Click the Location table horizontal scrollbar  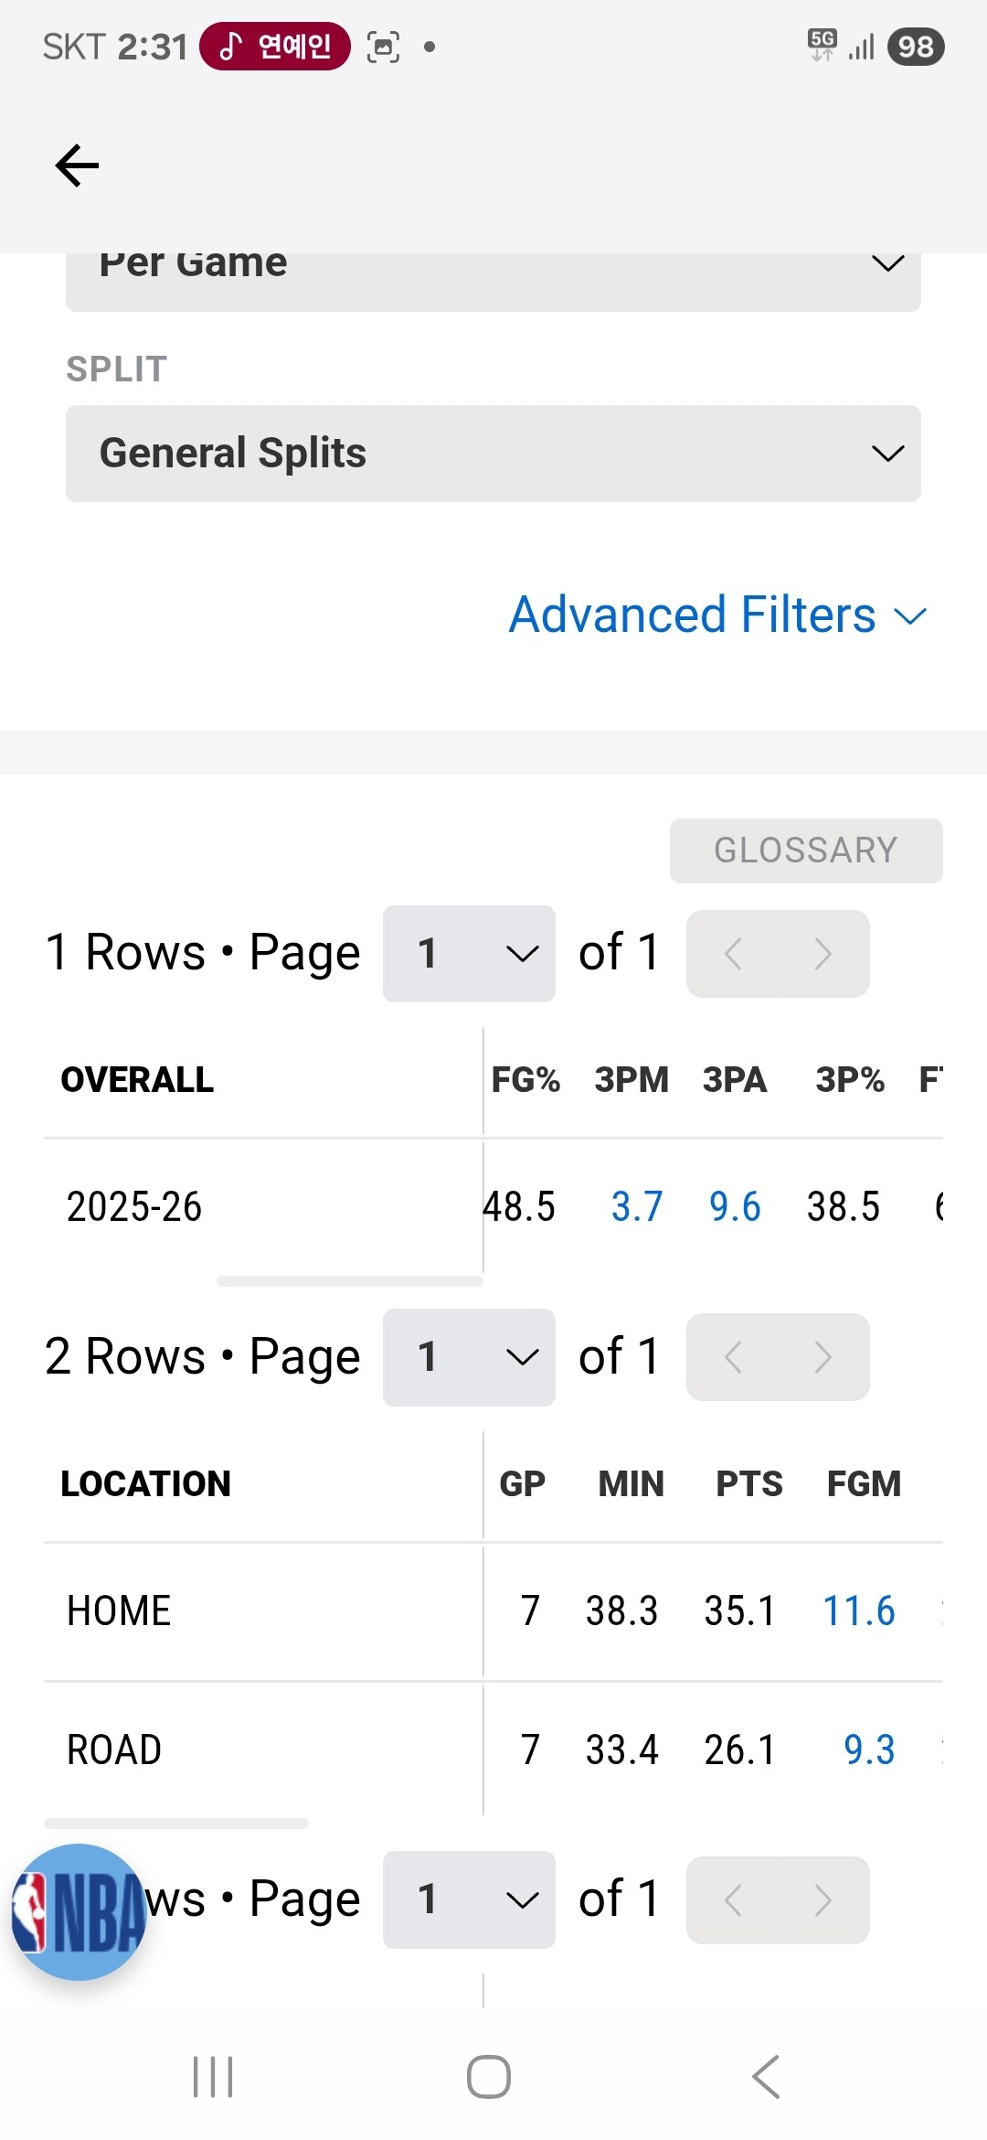(x=176, y=1824)
